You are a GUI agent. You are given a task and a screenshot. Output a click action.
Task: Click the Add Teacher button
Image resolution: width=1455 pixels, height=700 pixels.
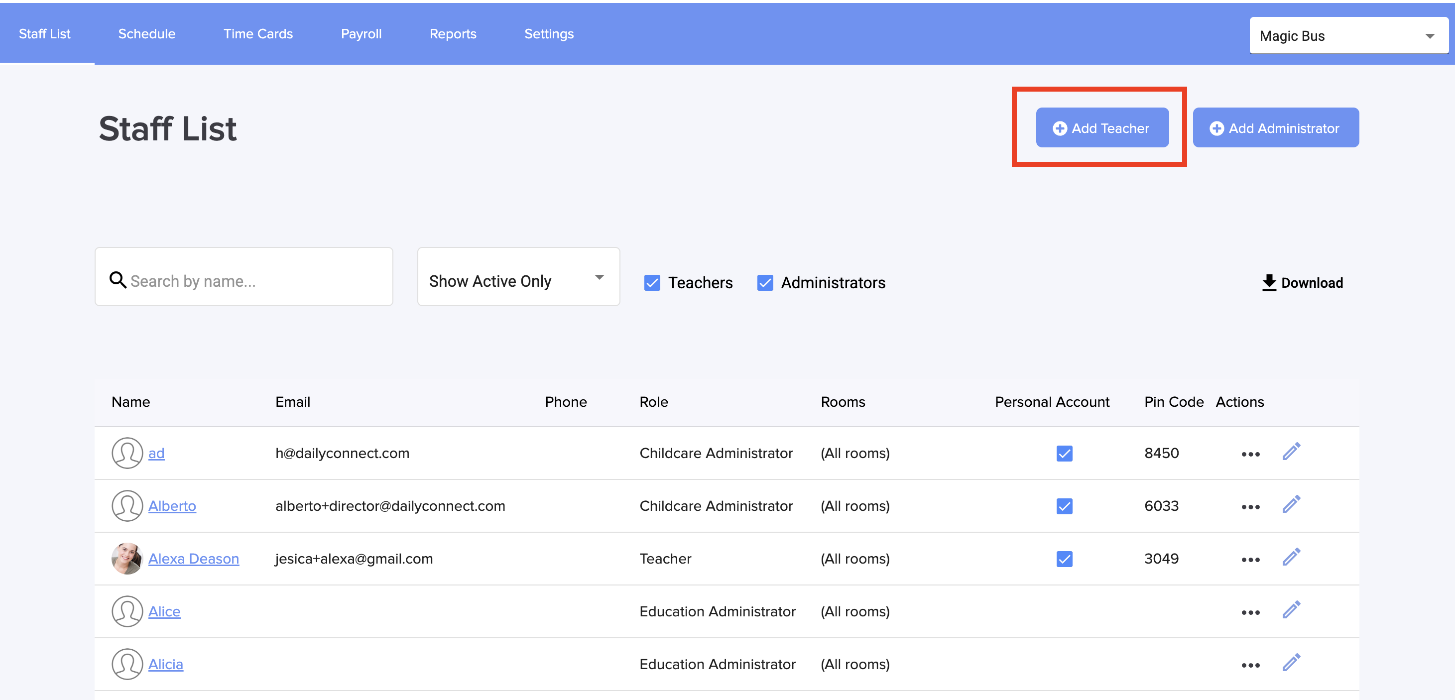[1101, 128]
